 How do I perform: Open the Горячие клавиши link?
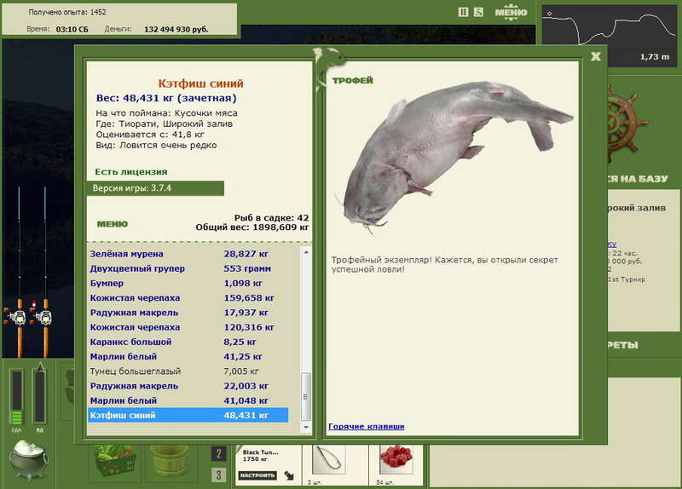coord(367,427)
